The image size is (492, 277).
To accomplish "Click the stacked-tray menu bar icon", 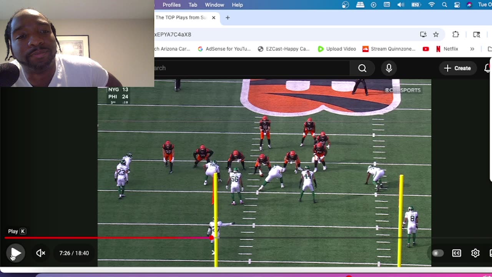I will 360,5.
